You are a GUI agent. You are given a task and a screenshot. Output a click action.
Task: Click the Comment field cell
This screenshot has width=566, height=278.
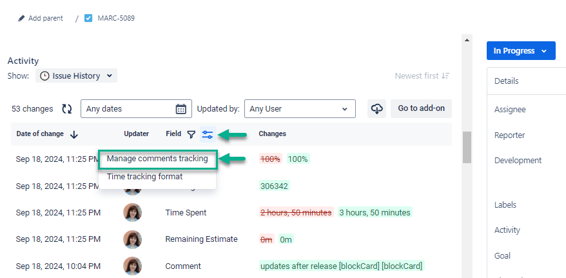(183, 266)
